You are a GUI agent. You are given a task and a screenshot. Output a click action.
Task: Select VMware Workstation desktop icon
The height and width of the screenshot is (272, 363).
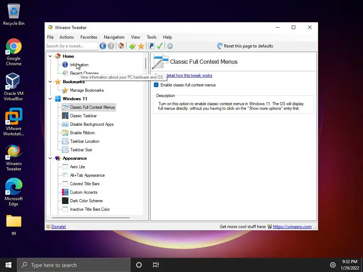point(14,122)
